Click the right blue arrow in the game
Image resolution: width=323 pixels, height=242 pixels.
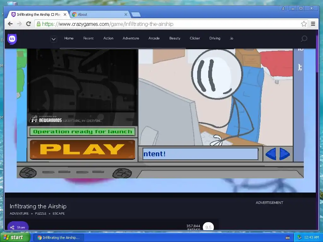click(285, 154)
